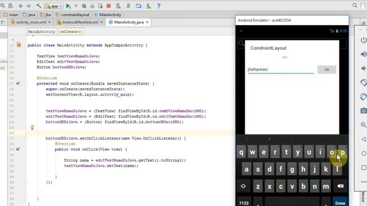Image resolution: width=367 pixels, height=206 pixels.
Task: Click the class gutter icon on MainActivity line
Action: (19, 45)
